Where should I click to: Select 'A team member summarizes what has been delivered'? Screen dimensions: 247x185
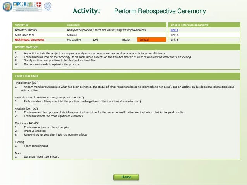[x=128, y=88]
